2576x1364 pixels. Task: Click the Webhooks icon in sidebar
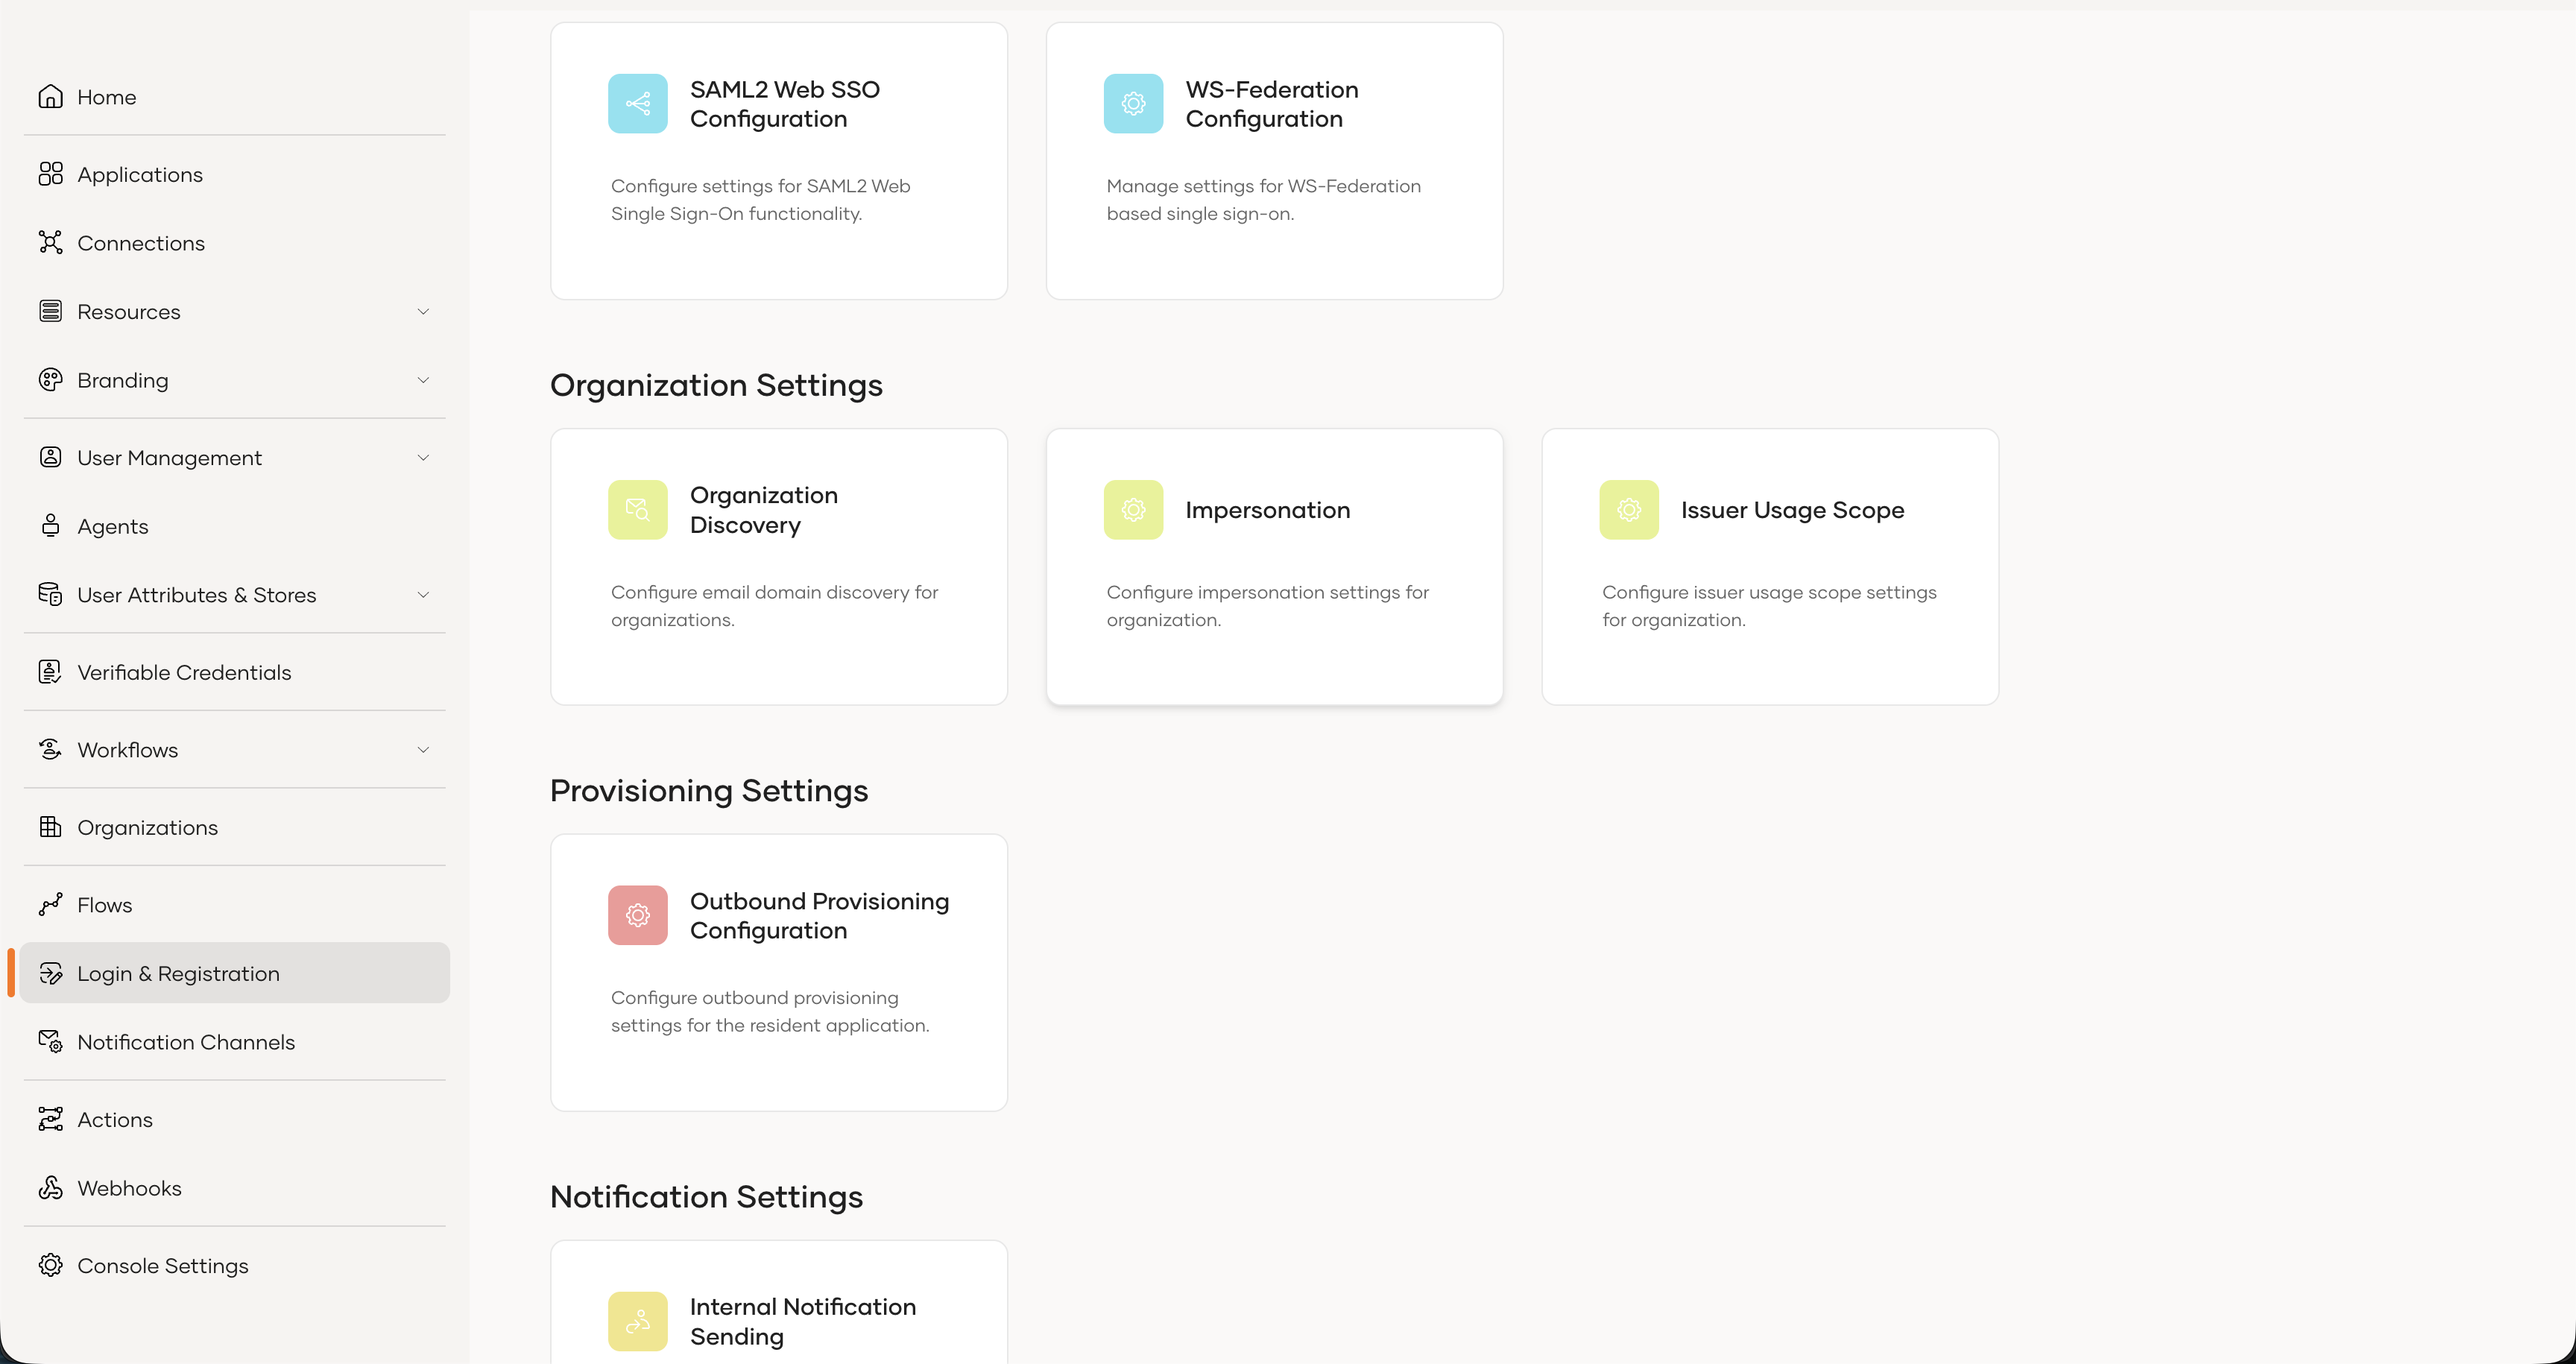50,1188
